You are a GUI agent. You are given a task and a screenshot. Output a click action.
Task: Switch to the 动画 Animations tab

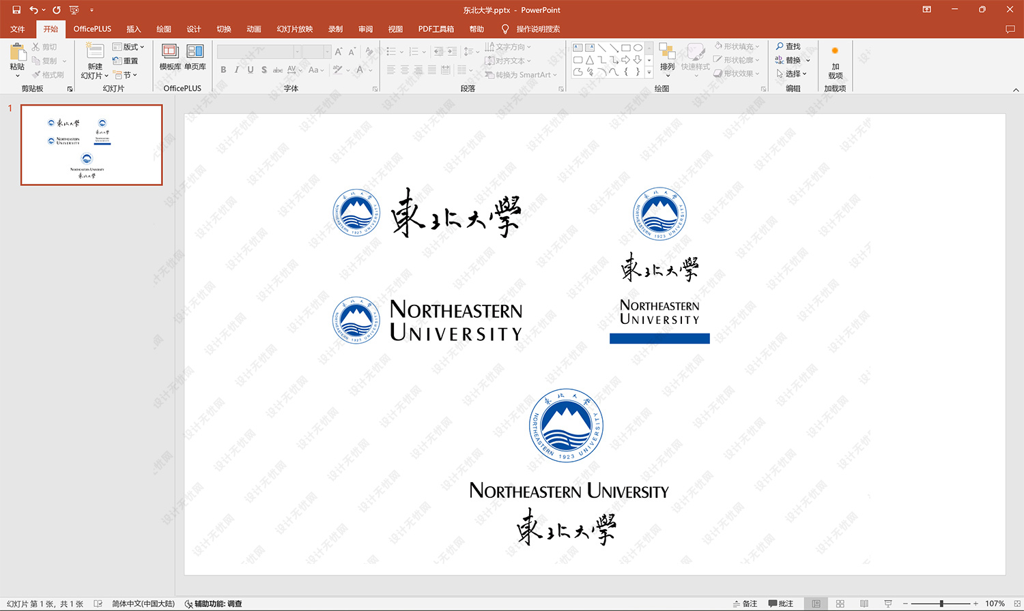(254, 29)
